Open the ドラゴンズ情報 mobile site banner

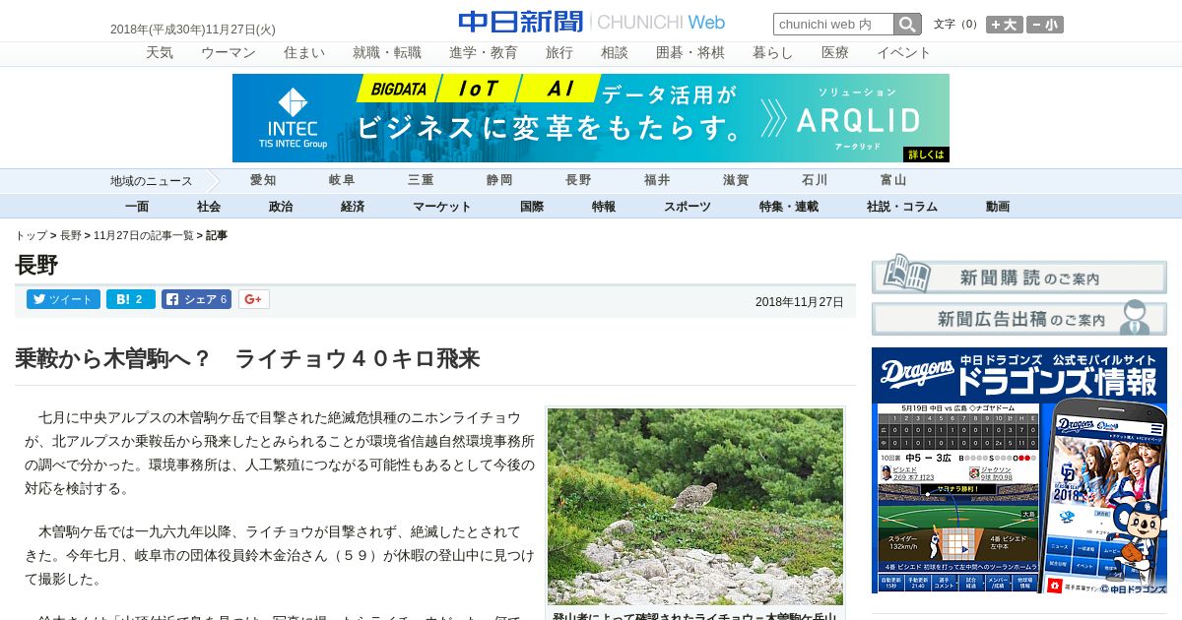point(1019,470)
